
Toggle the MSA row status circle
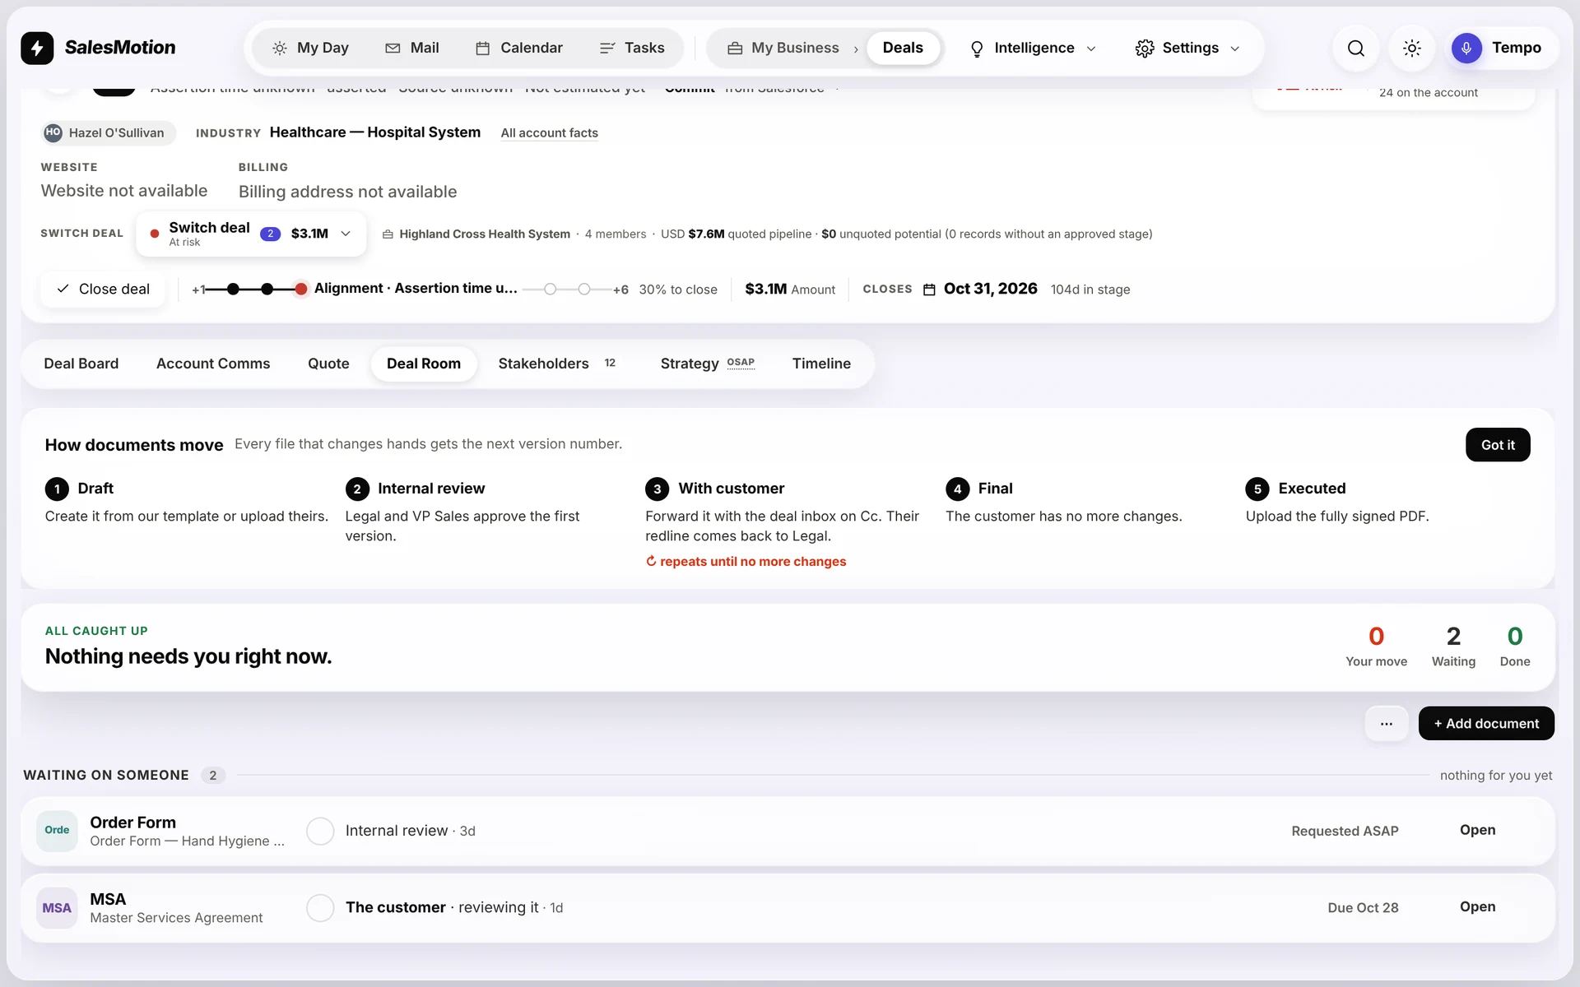320,908
